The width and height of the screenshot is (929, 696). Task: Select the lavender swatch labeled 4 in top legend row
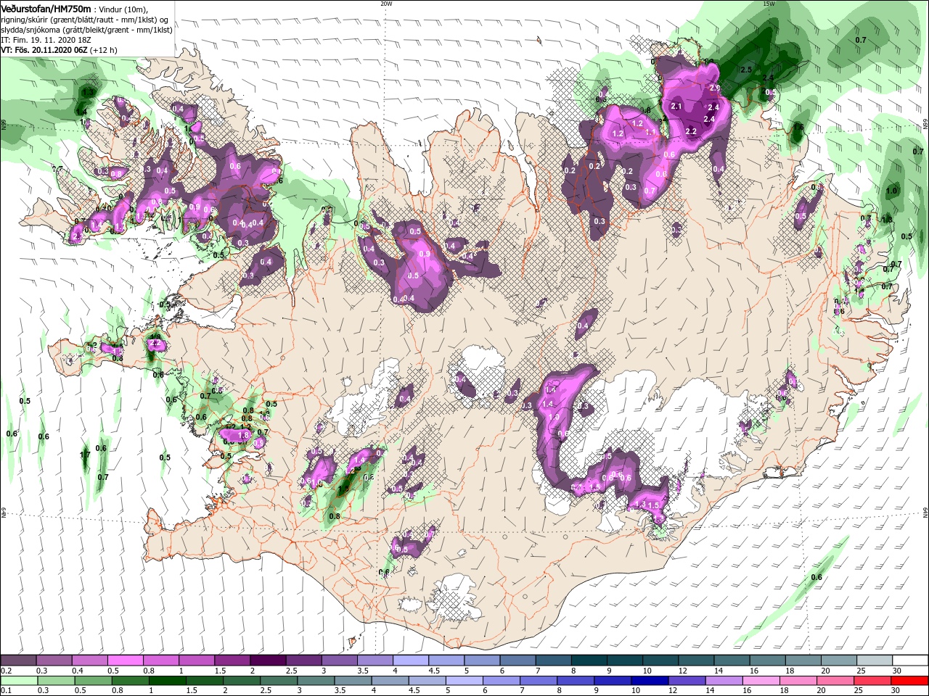click(x=410, y=660)
